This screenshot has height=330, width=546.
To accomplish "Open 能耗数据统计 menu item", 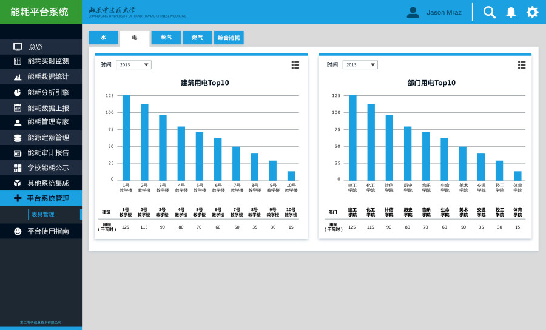I will click(x=41, y=77).
